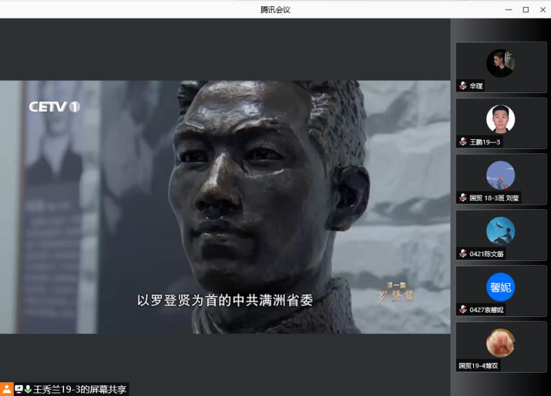Click the 王秀兰19-3的屏幕共享 label

pyautogui.click(x=79, y=389)
